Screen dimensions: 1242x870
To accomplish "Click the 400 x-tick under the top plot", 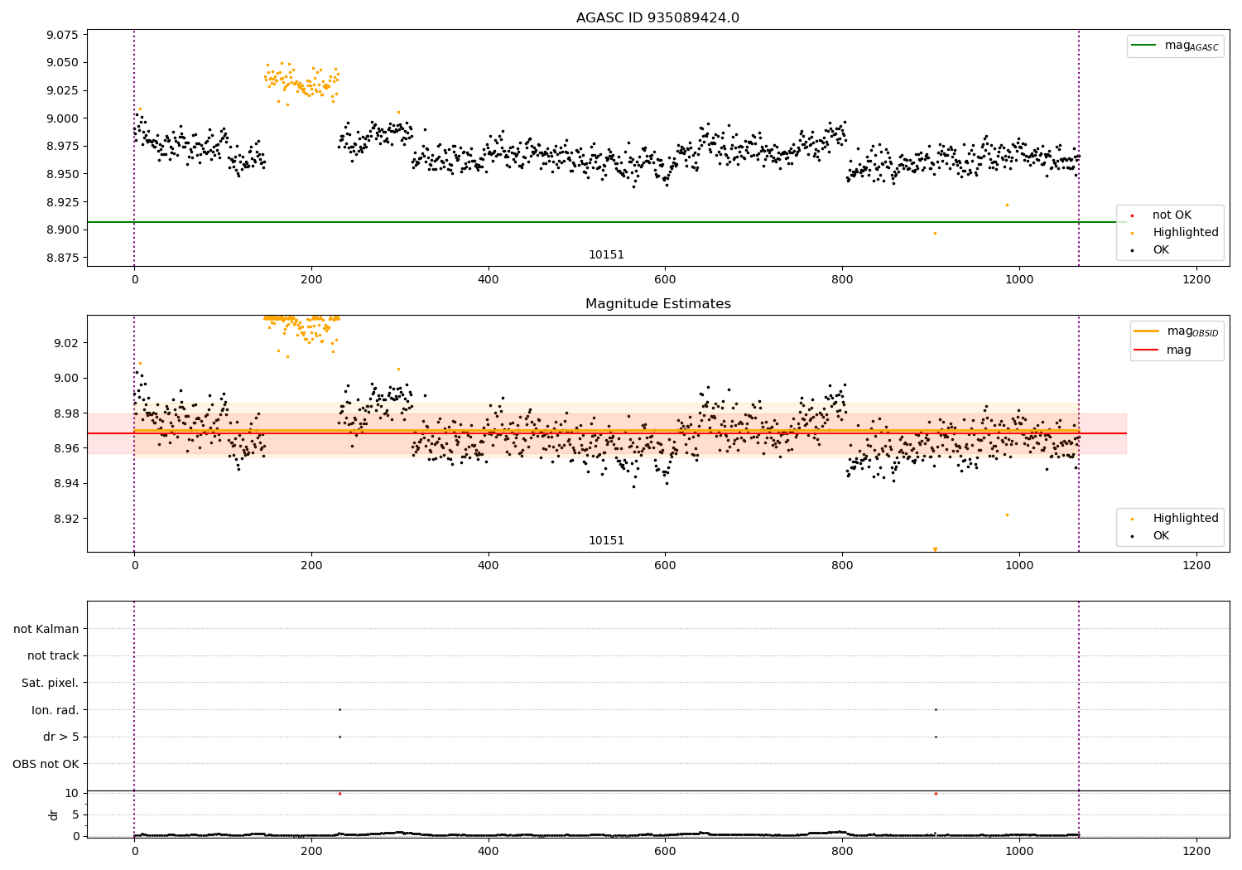I will [489, 280].
